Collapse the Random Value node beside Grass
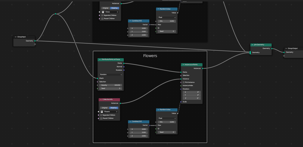 (x=158, y=9)
